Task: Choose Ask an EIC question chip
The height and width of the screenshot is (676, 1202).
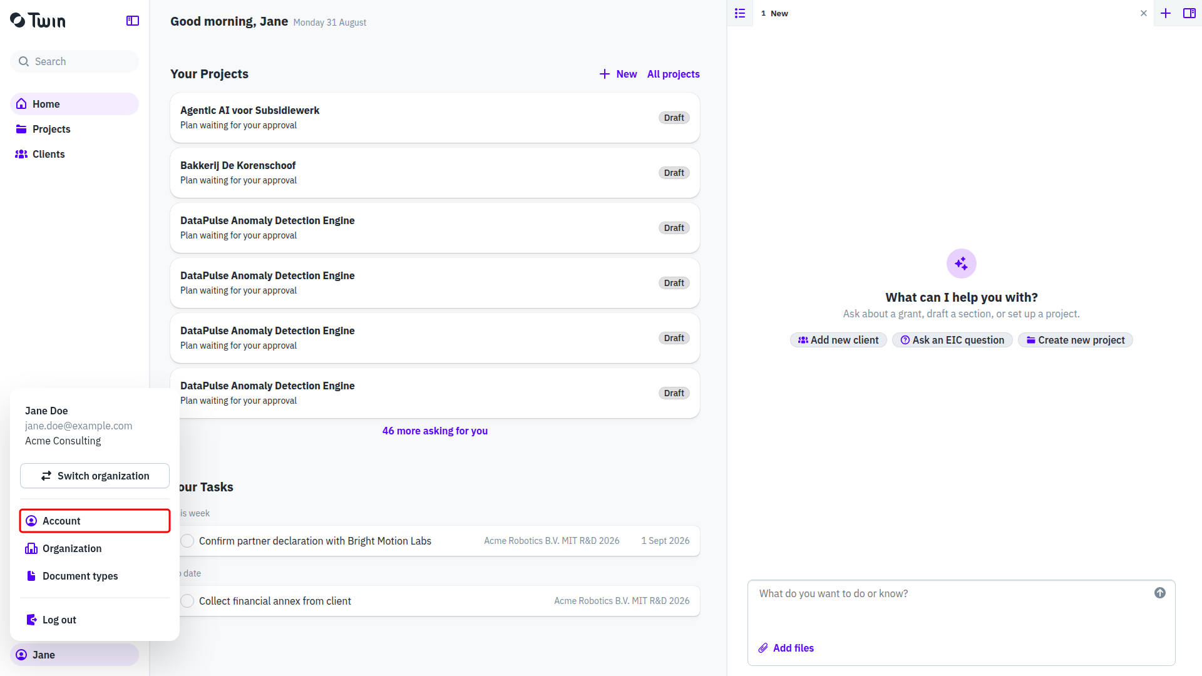Action: coord(952,340)
